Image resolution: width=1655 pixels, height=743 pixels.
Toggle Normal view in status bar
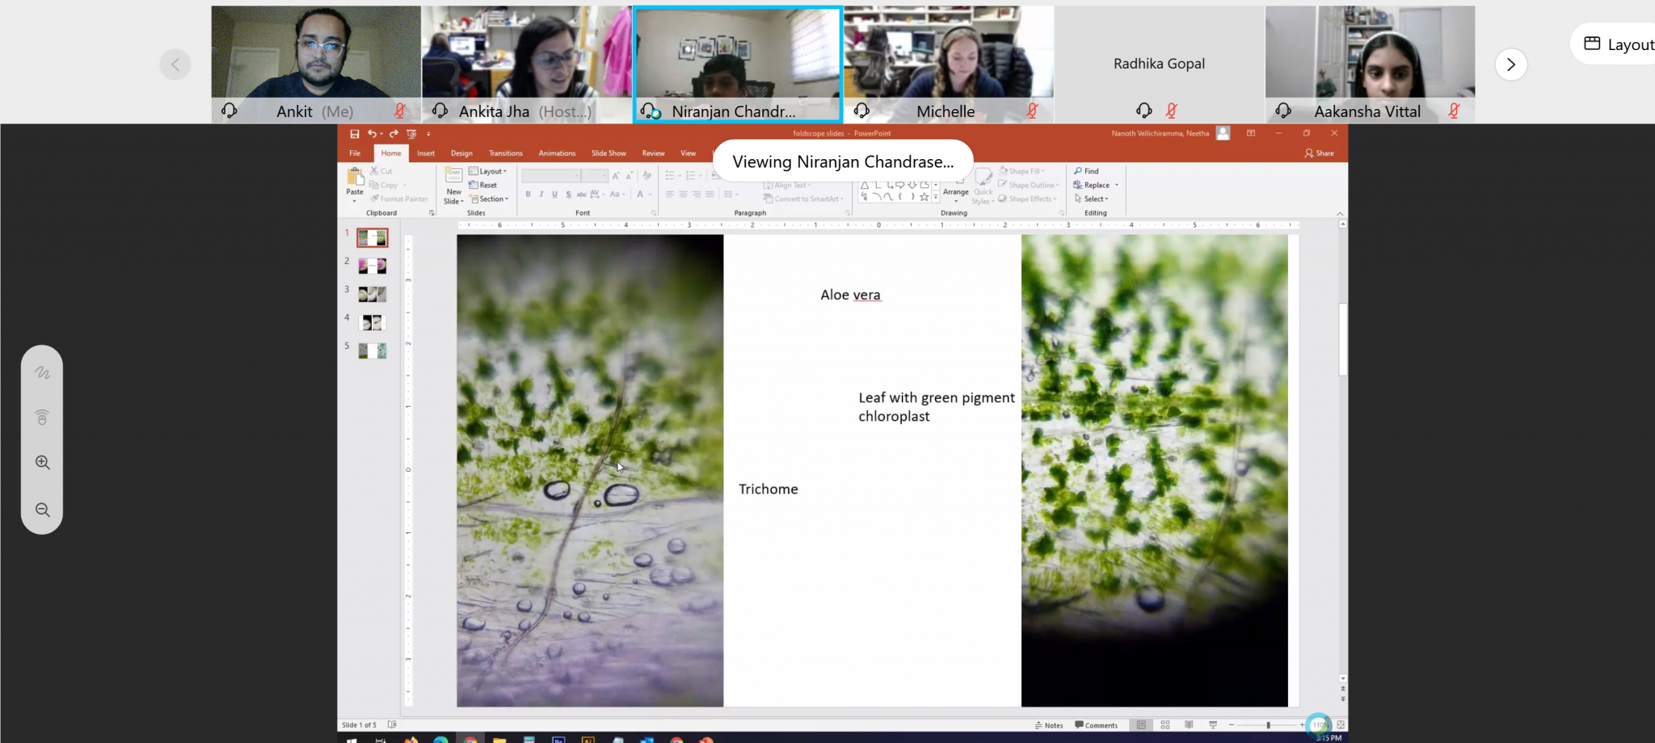[x=1141, y=725]
